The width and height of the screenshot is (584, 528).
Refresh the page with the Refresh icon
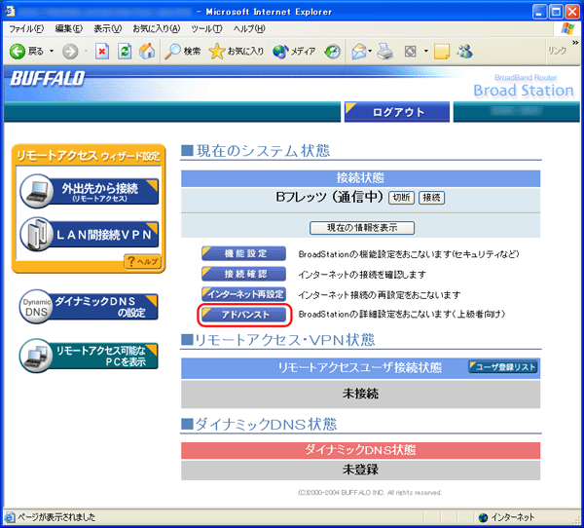click(125, 52)
